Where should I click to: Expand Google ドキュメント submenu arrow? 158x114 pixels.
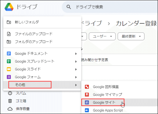click(76, 54)
